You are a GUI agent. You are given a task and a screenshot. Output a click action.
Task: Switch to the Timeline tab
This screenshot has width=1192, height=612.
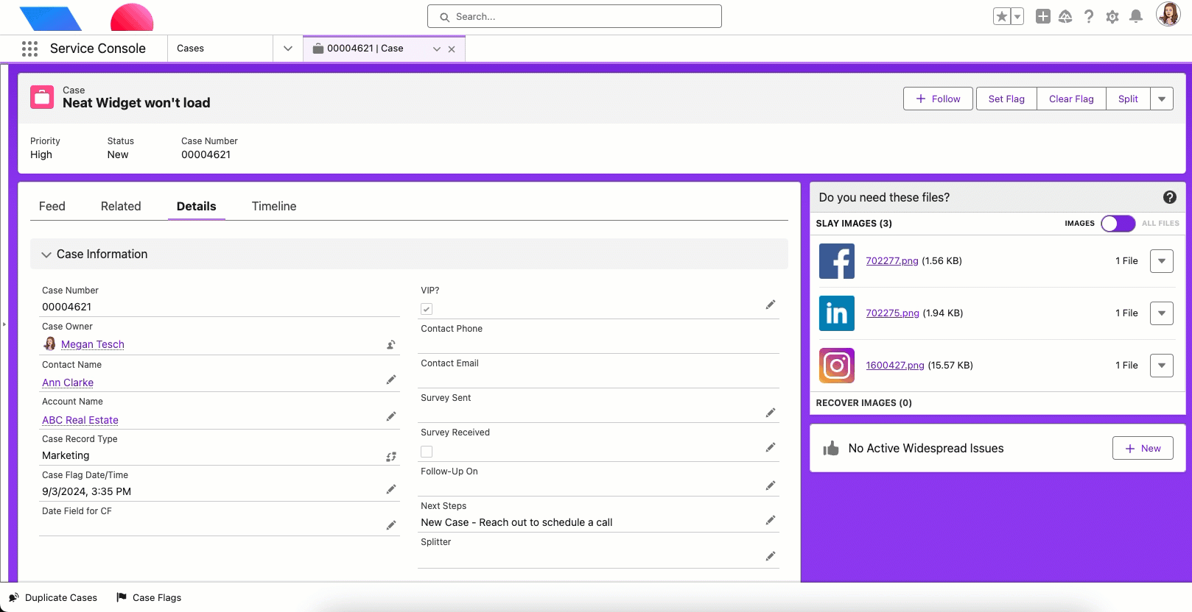pyautogui.click(x=274, y=207)
